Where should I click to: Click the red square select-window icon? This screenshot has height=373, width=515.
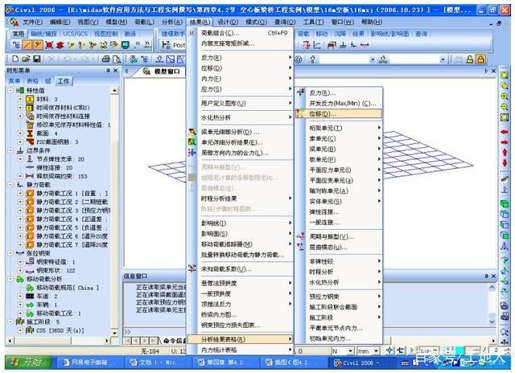click(49, 45)
